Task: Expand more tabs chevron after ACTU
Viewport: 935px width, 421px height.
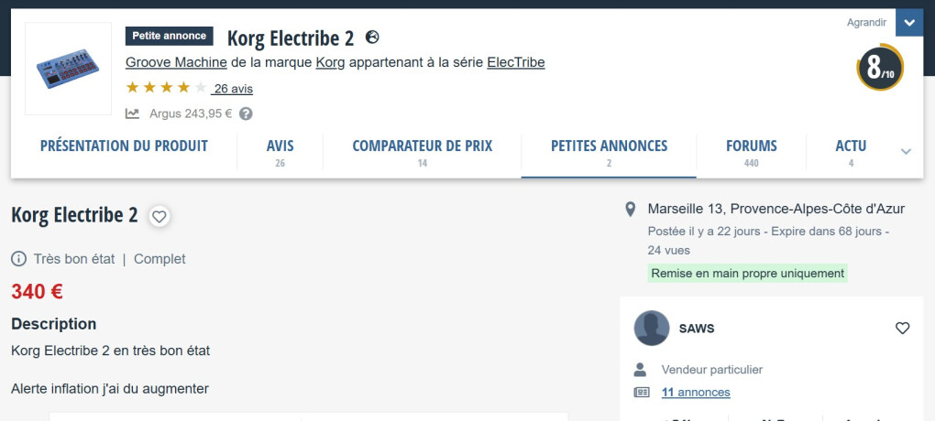Action: (x=906, y=152)
